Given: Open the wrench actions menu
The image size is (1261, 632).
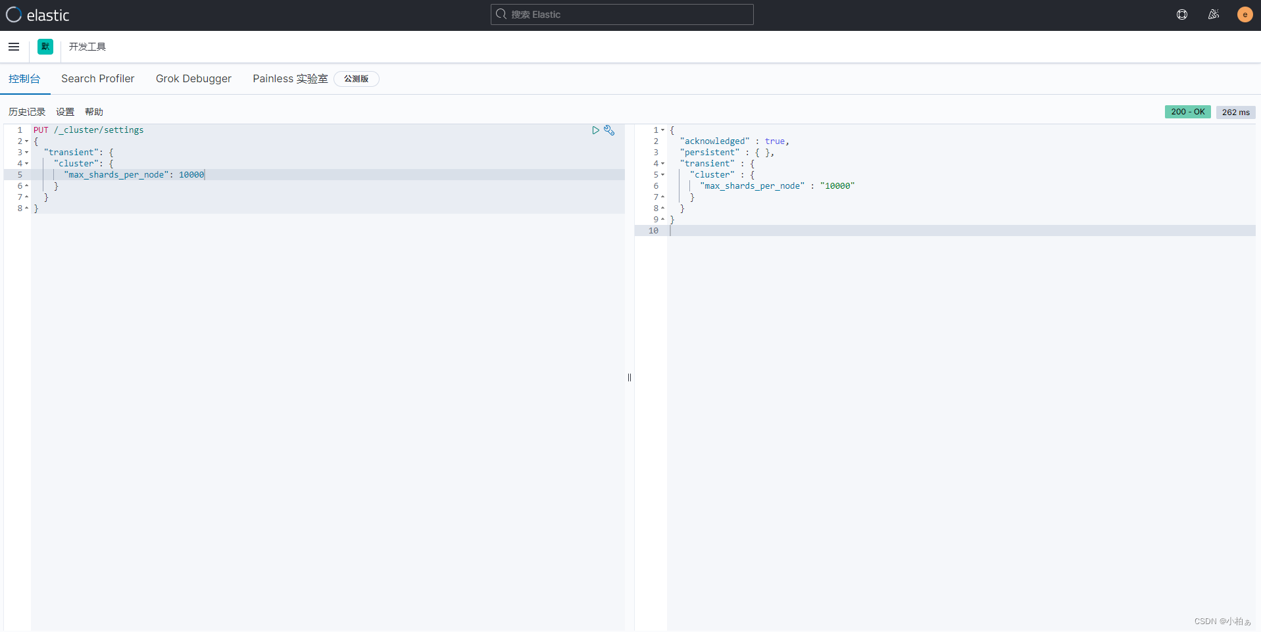Looking at the screenshot, I should 609,130.
